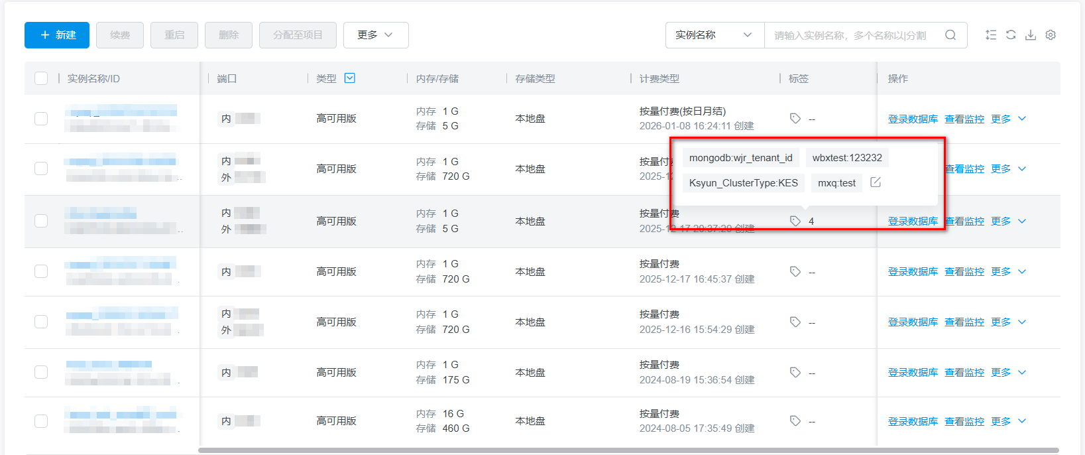This screenshot has width=1085, height=455.
Task: Click the 存储类型 column header
Action: pos(536,78)
